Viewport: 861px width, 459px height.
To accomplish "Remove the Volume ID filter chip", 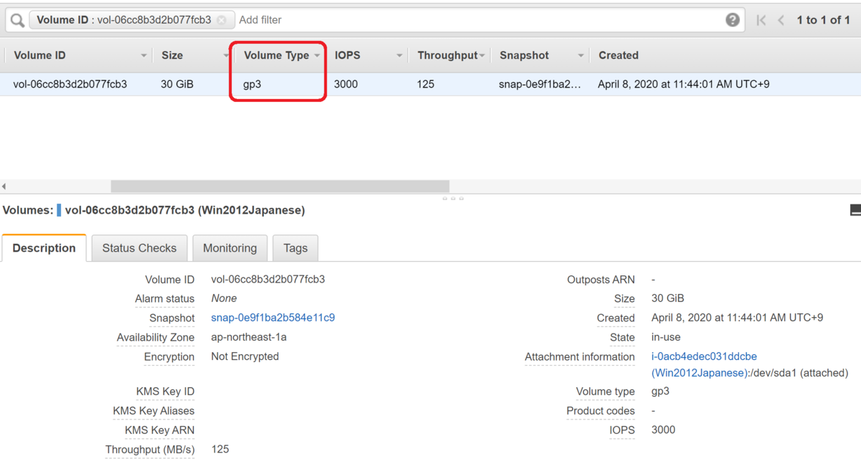I will [222, 20].
